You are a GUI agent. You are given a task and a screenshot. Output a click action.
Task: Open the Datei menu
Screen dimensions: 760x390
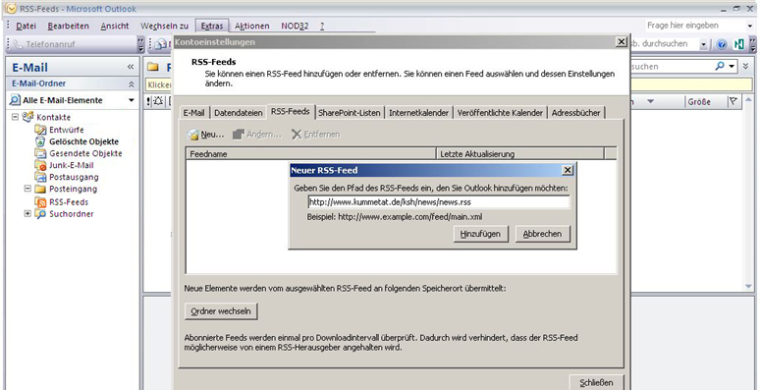click(26, 27)
